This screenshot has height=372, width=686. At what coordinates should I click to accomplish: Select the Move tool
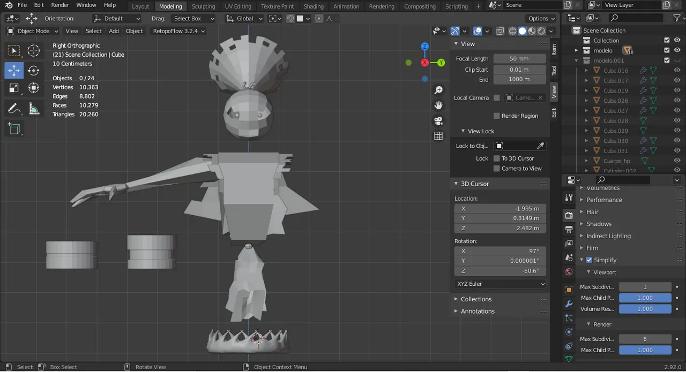pos(14,70)
